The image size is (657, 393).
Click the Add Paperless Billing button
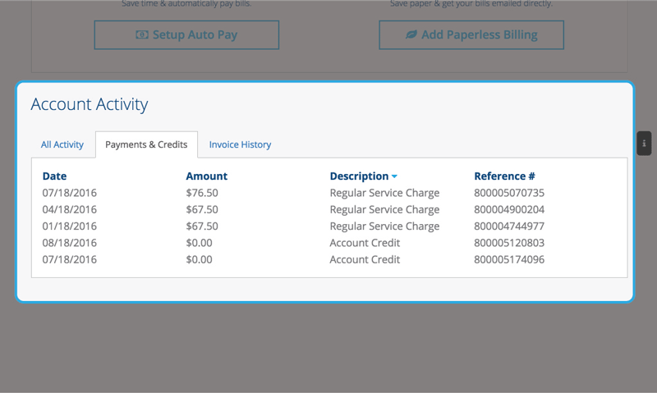pos(471,34)
